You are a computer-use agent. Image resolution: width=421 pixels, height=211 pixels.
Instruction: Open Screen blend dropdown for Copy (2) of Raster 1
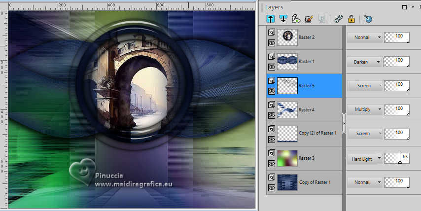365,134
